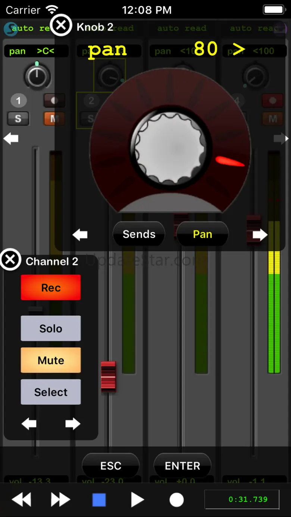
Task: Stop playback with the blue square
Action: point(99,500)
